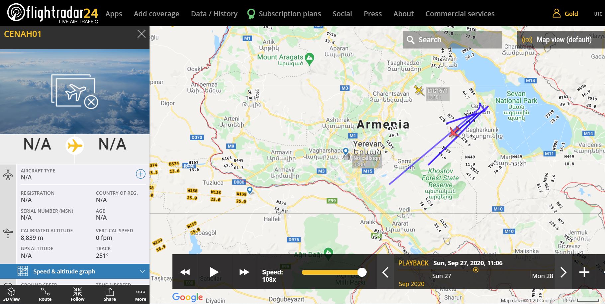605x304 pixels.
Task: Click the yellow airplane route icon
Action: [x=75, y=146]
